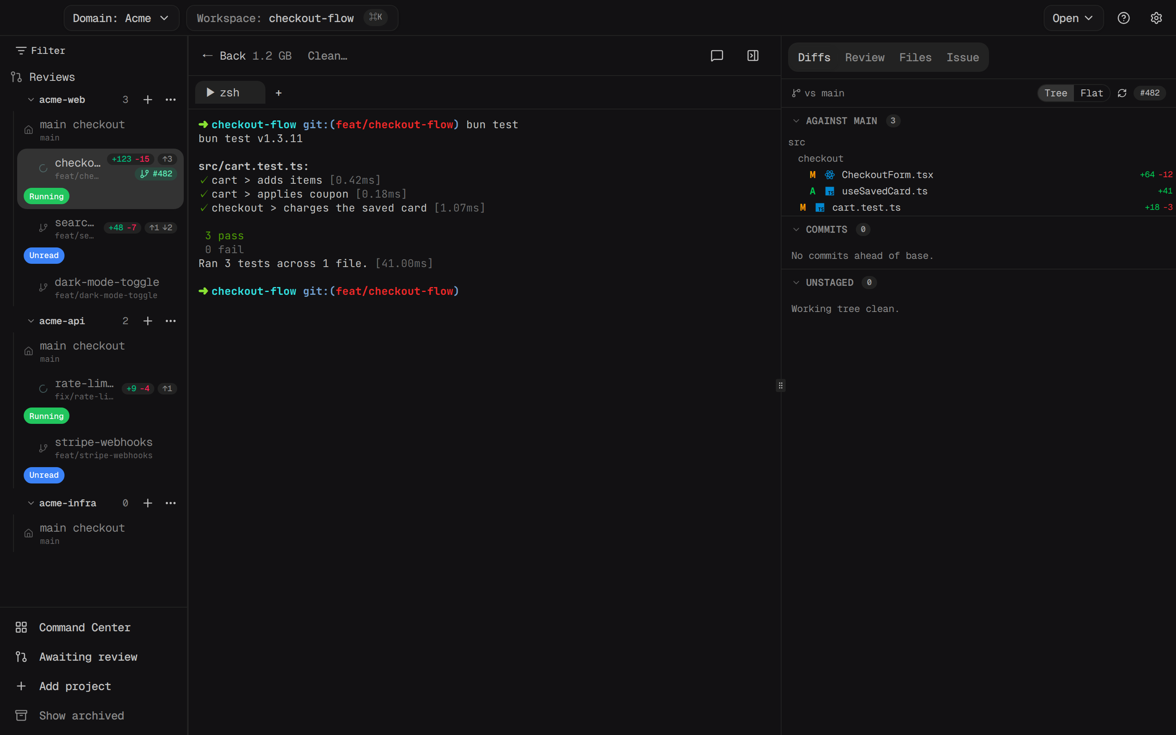The width and height of the screenshot is (1176, 735).
Task: Select the dark-mode-toggle workspace
Action: (100, 288)
